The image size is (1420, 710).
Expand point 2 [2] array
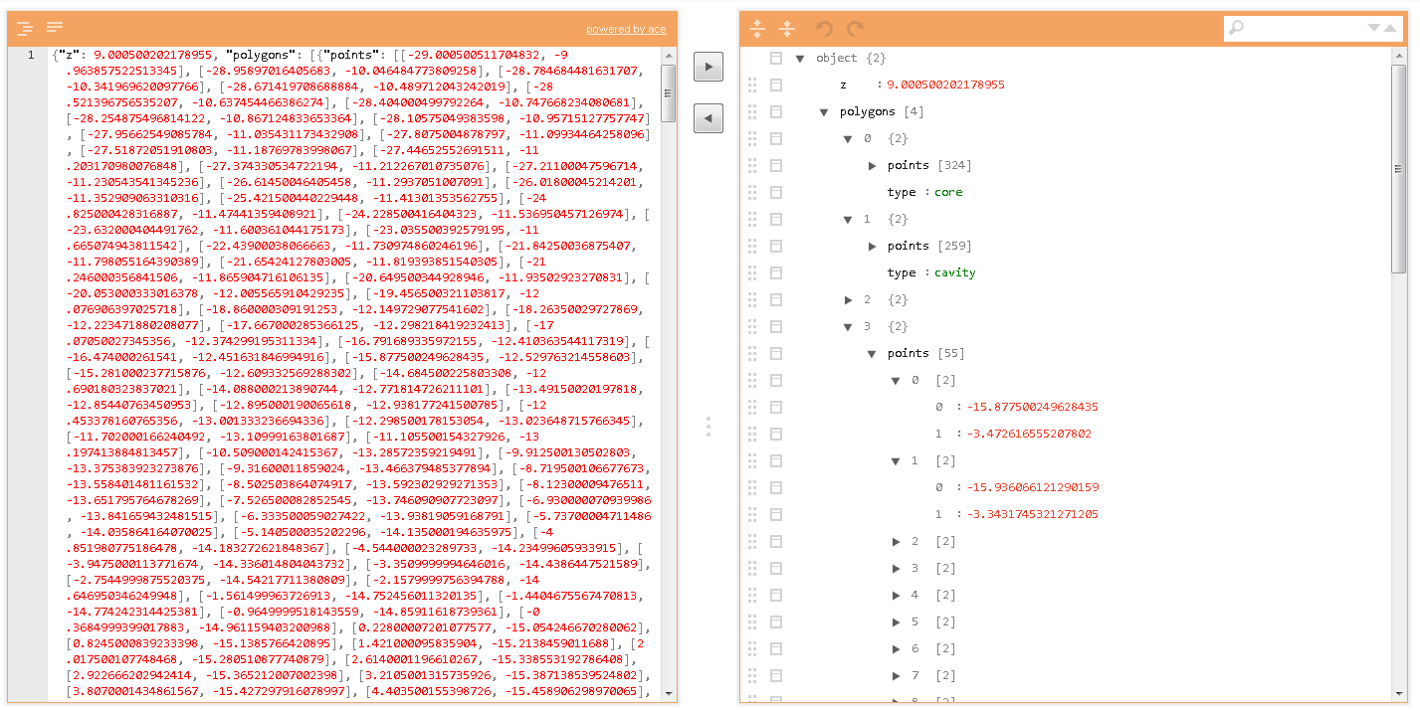point(896,541)
